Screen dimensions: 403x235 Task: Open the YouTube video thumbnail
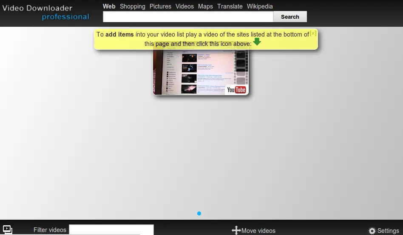click(x=201, y=72)
